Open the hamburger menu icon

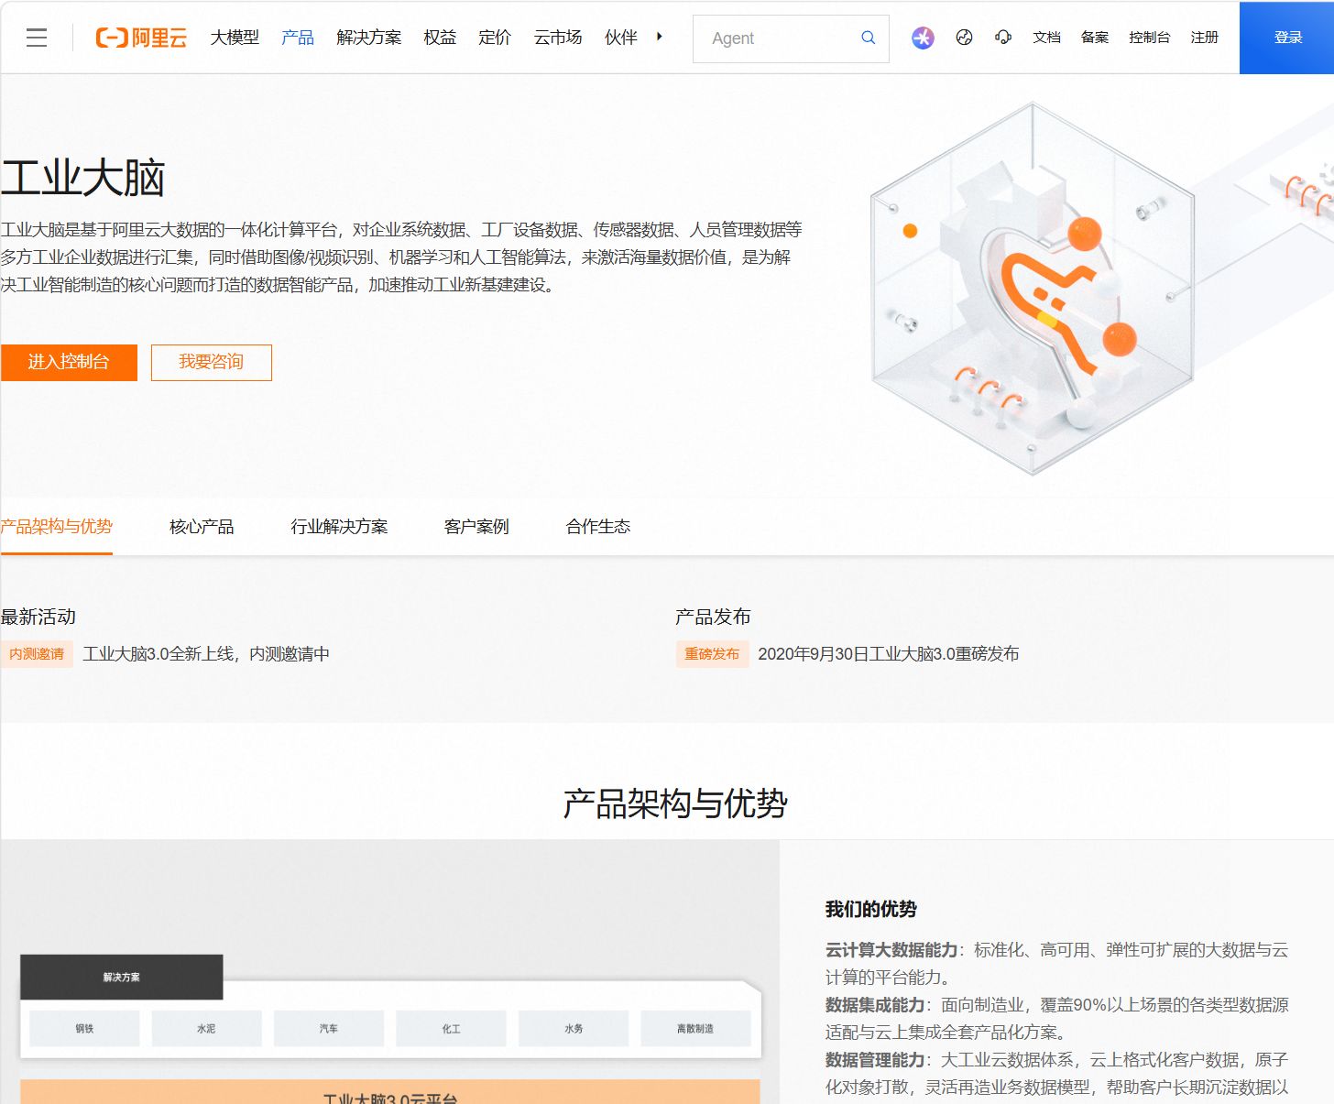(37, 38)
